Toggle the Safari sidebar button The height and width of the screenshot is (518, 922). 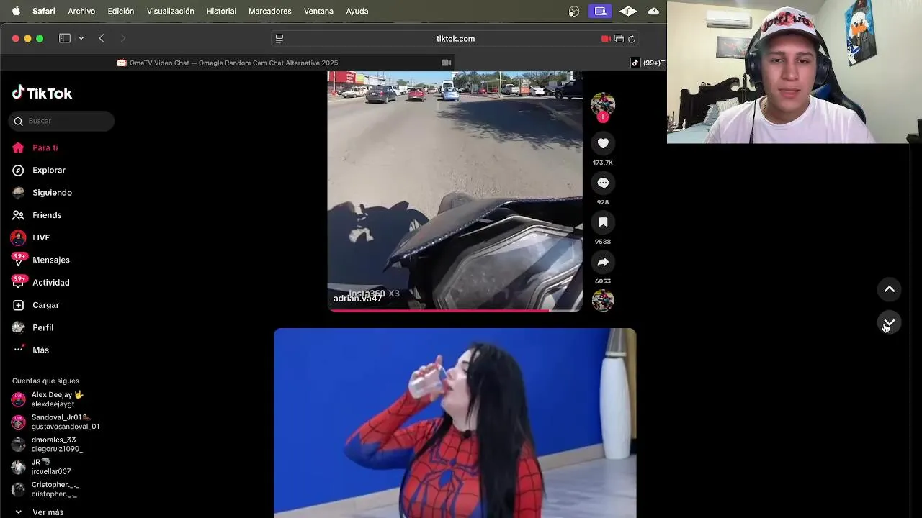click(x=65, y=38)
